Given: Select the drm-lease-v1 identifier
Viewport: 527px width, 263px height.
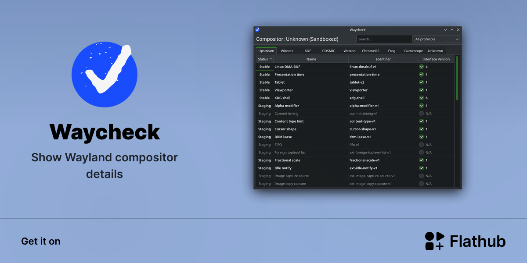Looking at the screenshot, I should point(383,137).
